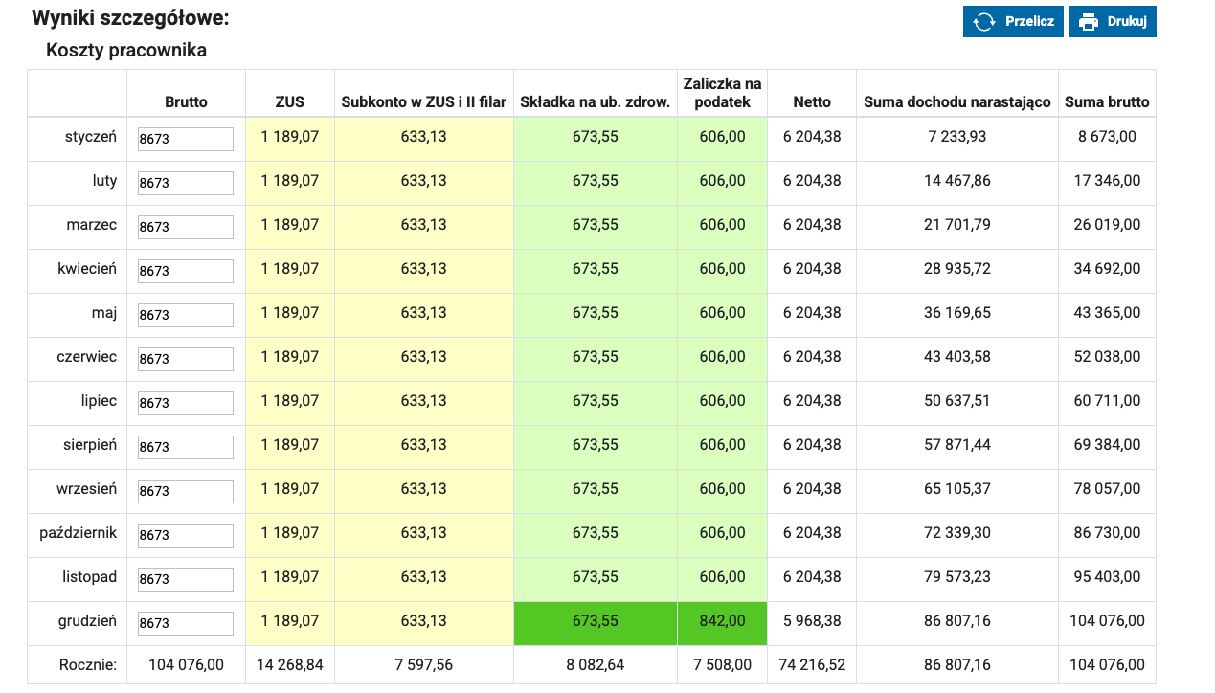This screenshot has width=1215, height=693.
Task: Click the dark green grudzień 673,55 health cell
Action: pos(596,622)
